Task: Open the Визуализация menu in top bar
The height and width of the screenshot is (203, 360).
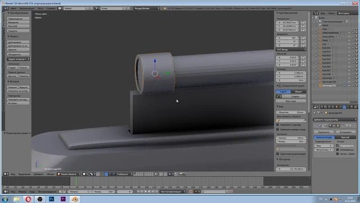Action: pyautogui.click(x=27, y=8)
